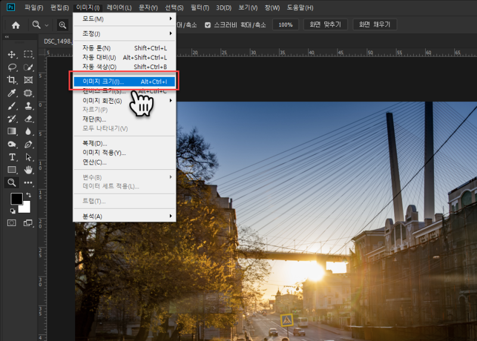Choose 자동 대비(U) menu entry
This screenshot has height=341, width=477.
click(125, 57)
